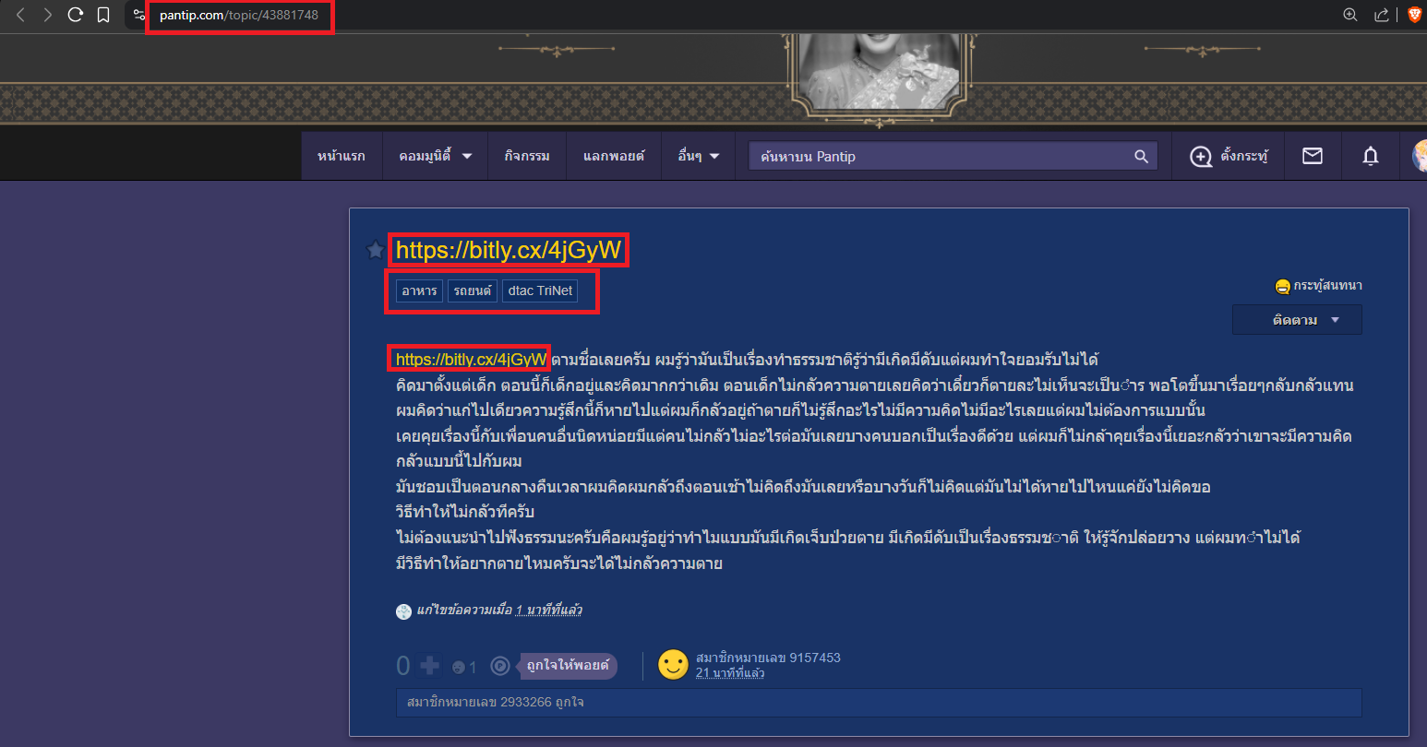Click the ถูกใจให้พอยต์ button
Screen dimensions: 1427x747
coord(567,666)
